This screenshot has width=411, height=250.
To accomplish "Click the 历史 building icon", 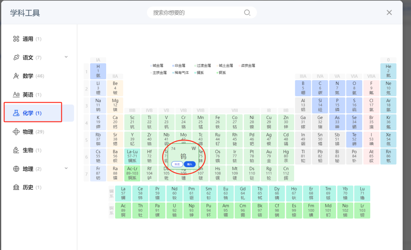I will coord(16,187).
